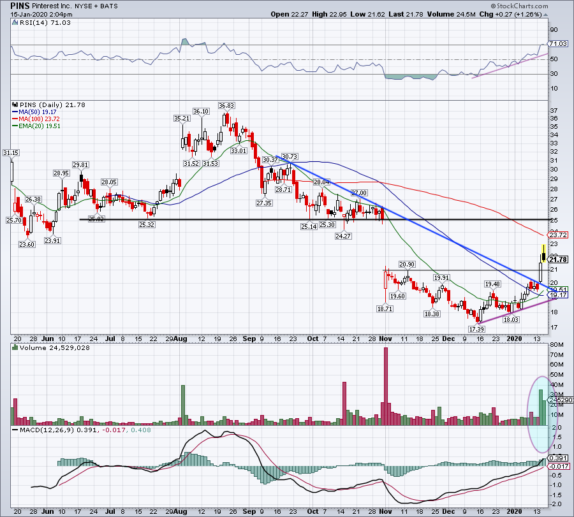Click the 29.81 price label
Screen dimensions: 574x517
coord(80,164)
